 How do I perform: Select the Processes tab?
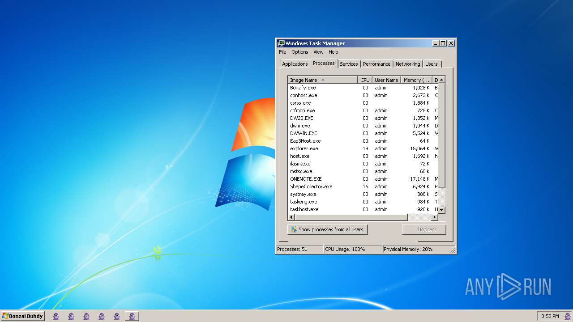[x=324, y=63]
